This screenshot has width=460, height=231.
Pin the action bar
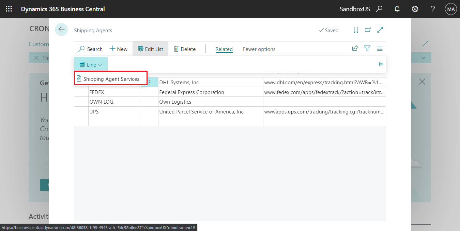pyautogui.click(x=380, y=64)
